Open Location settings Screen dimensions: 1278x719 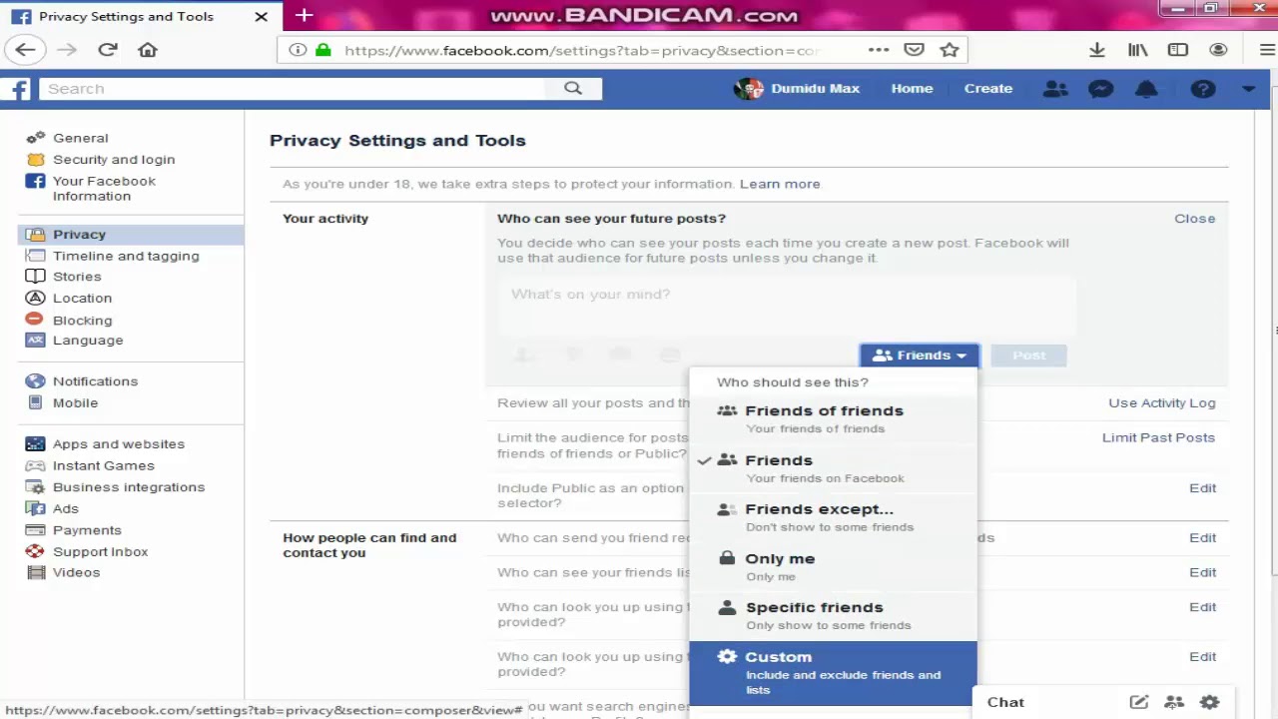coord(82,298)
